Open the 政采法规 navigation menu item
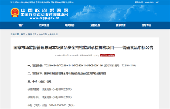Screen dimensions: 170x109 coord(44,25)
